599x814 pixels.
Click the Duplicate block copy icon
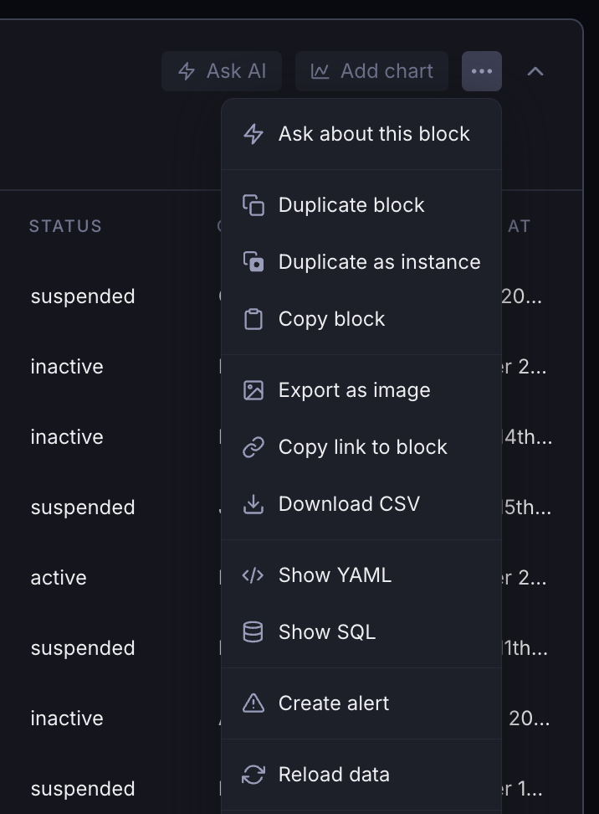[253, 205]
